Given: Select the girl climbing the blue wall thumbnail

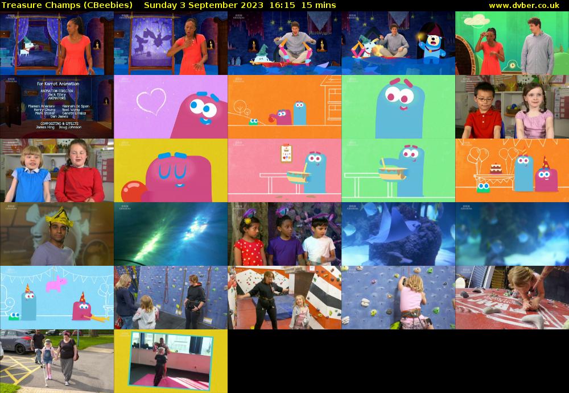Looking at the screenshot, I should point(398,296).
